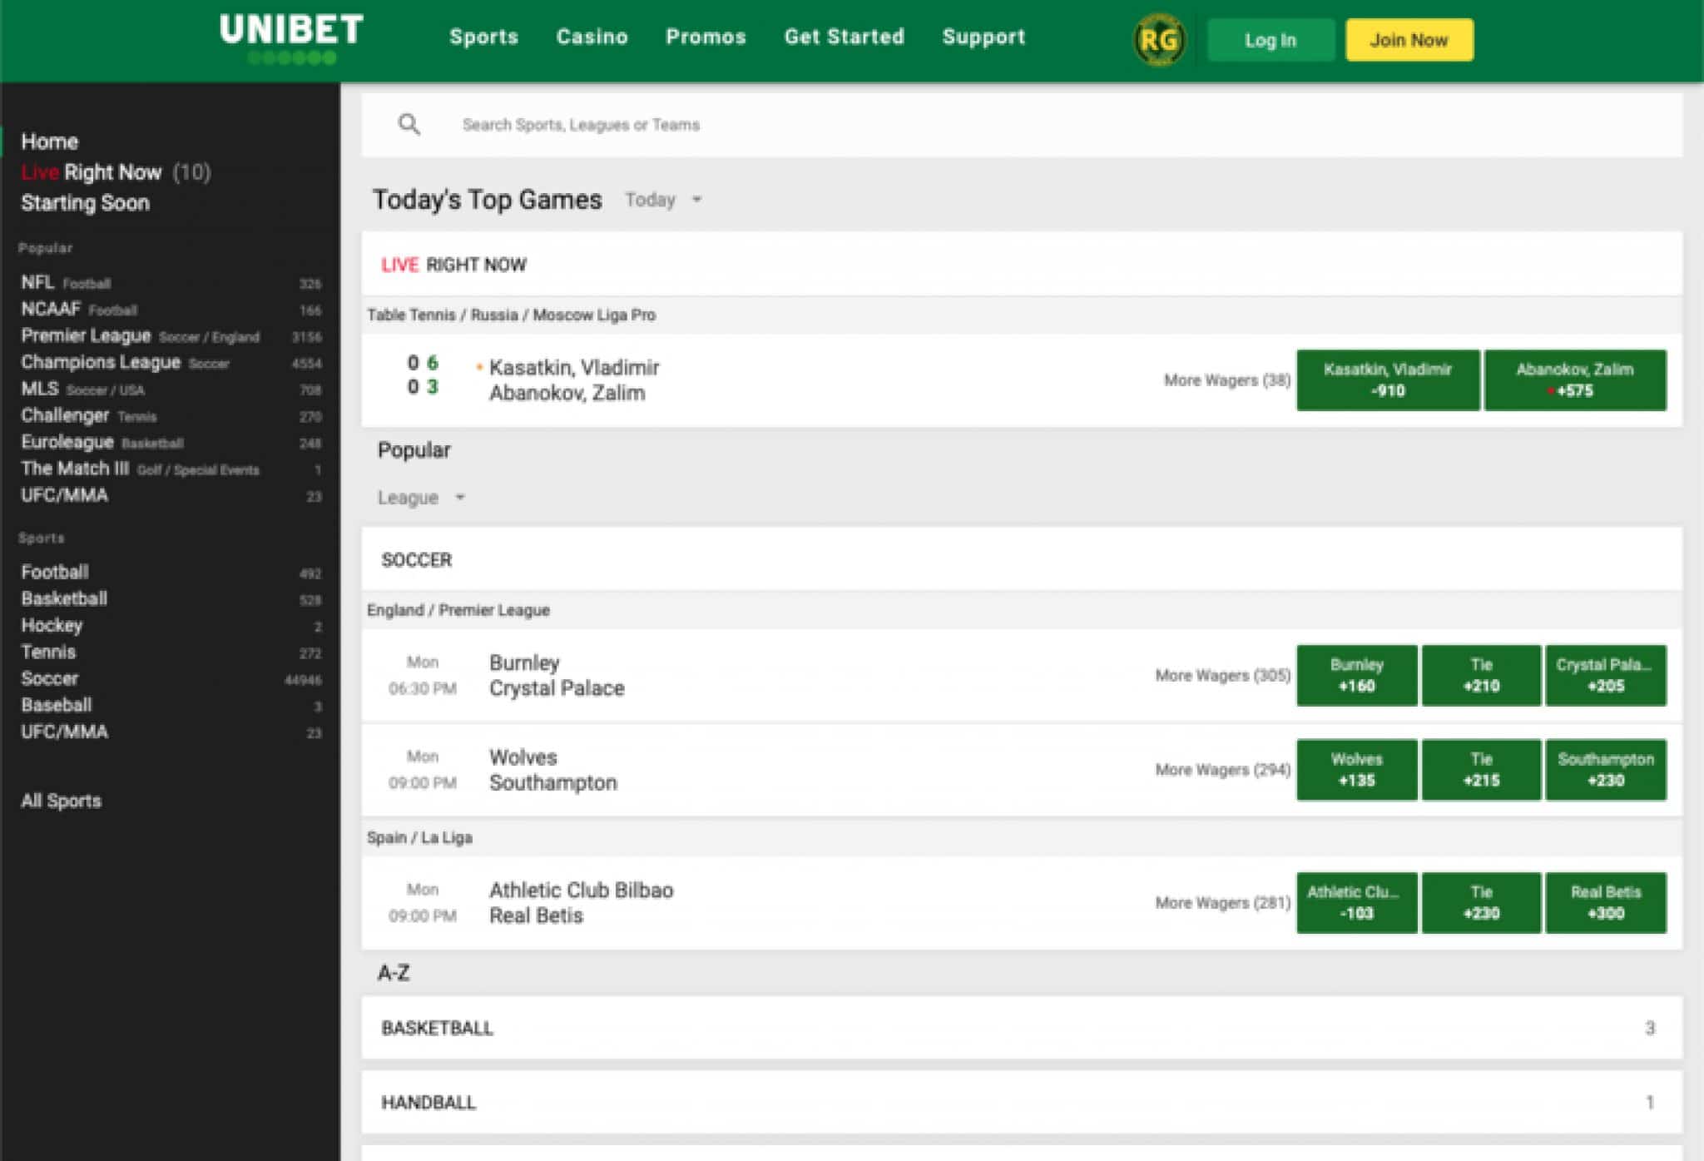Open the Support menu

point(983,37)
